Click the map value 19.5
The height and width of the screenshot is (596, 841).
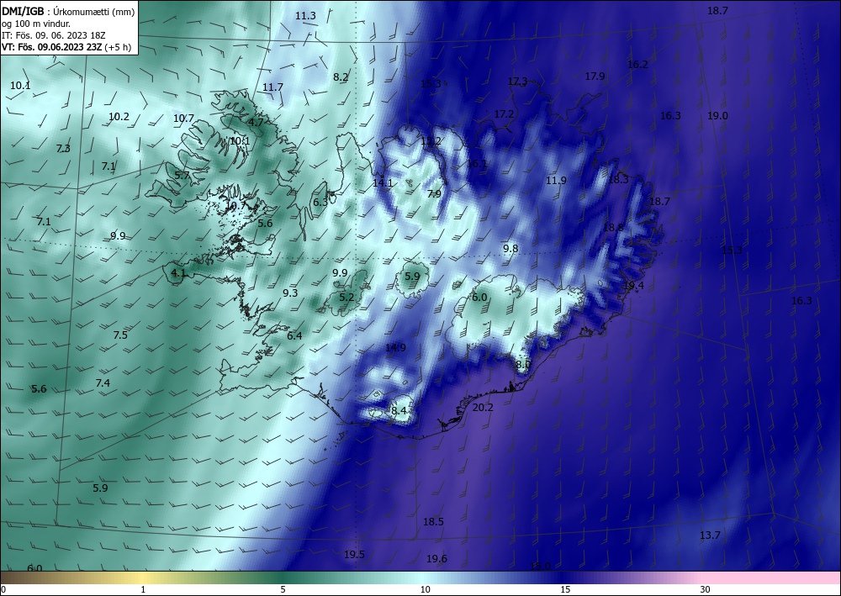pos(355,554)
